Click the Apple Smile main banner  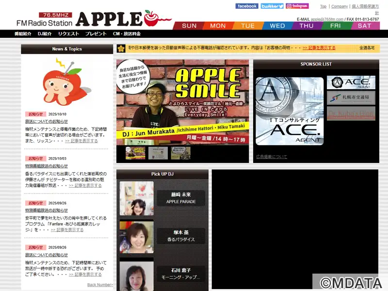(x=183, y=102)
